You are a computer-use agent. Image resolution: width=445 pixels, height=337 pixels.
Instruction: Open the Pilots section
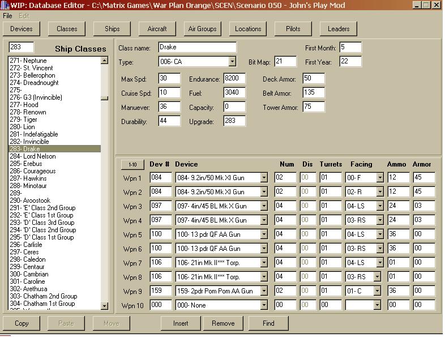tap(293, 29)
